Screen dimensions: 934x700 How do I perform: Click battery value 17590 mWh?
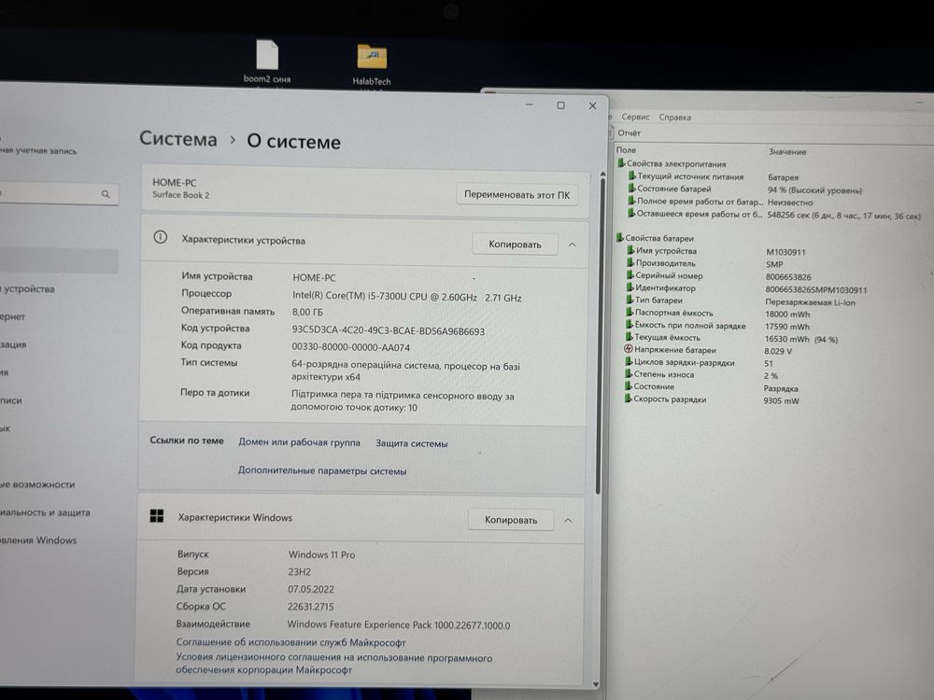(x=786, y=326)
